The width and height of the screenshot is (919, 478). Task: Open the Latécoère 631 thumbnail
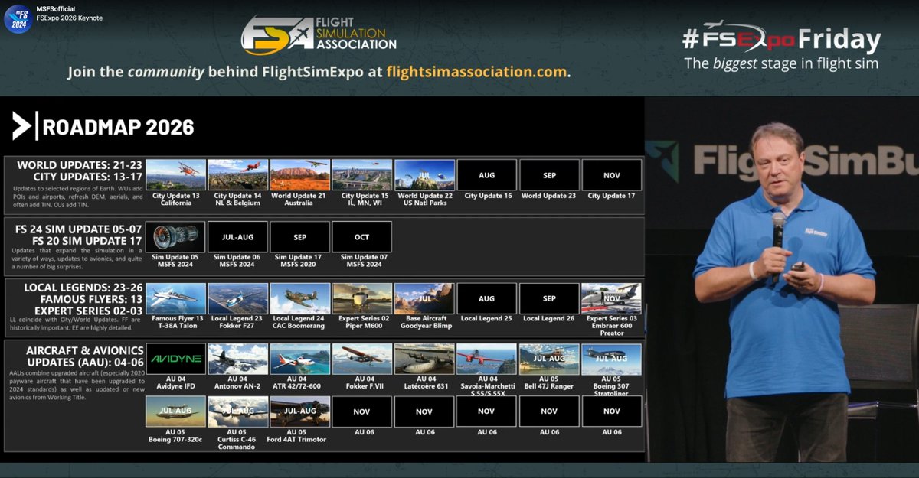pyautogui.click(x=425, y=359)
